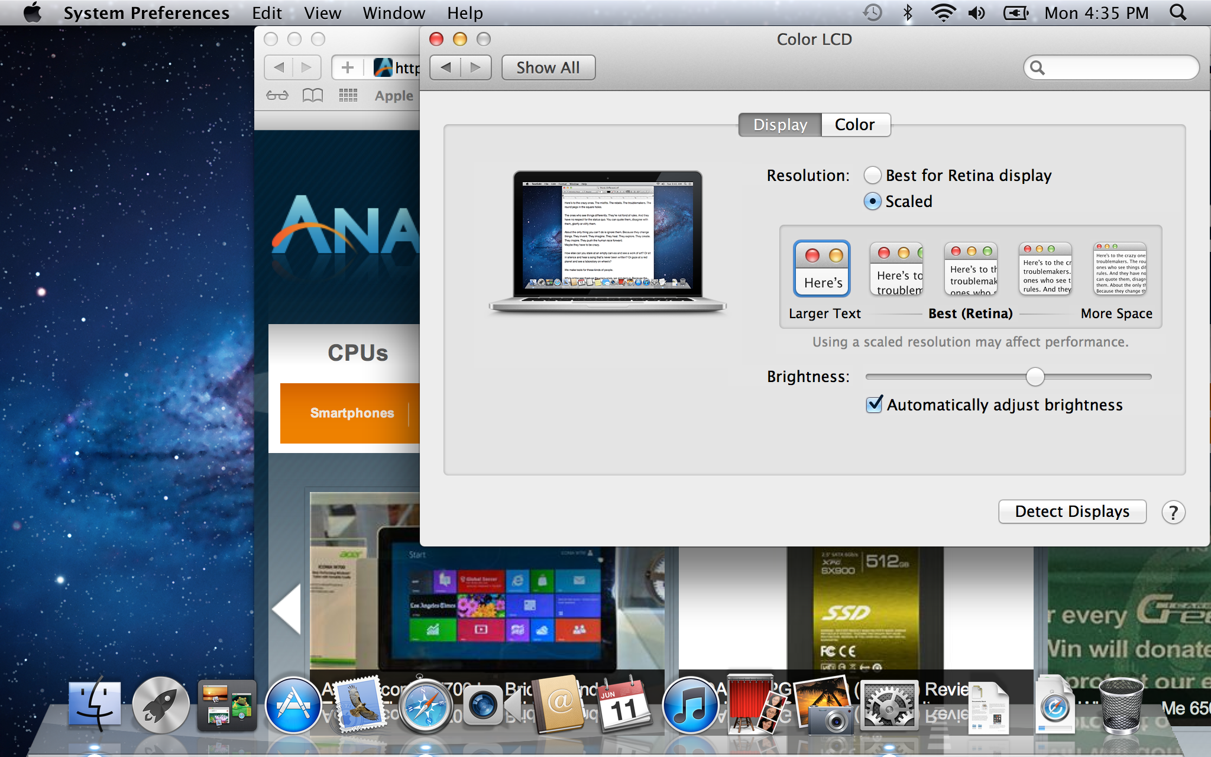Screen dimensions: 1211x757
Task: Switch to the Color tab
Action: click(x=854, y=125)
